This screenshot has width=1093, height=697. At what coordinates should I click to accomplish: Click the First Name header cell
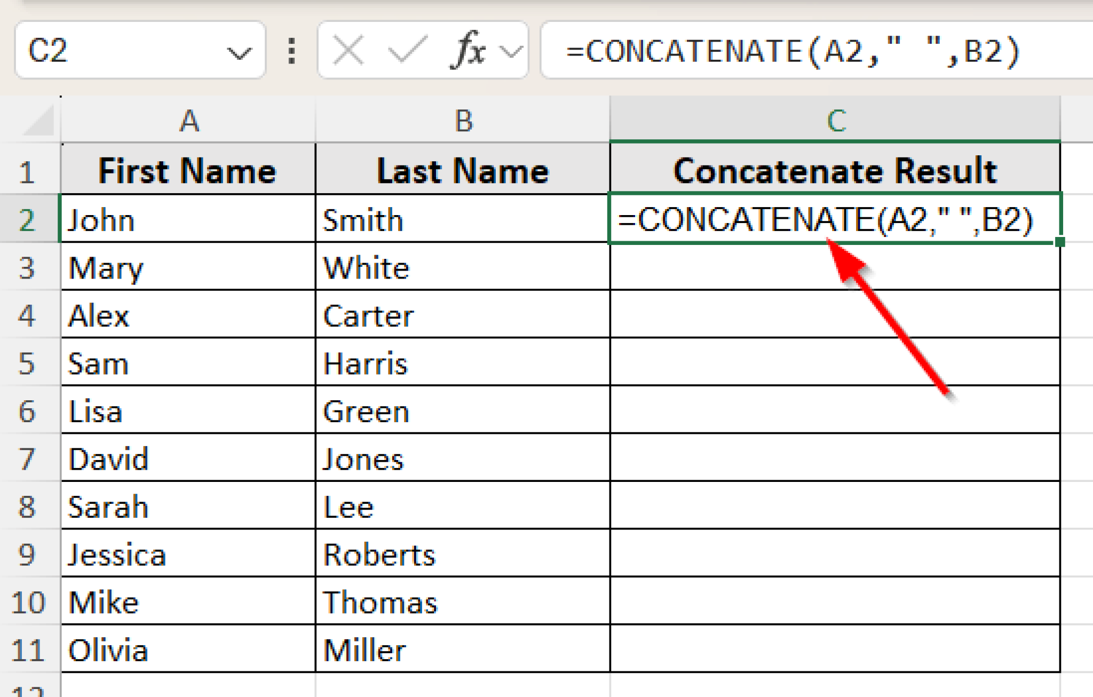(188, 171)
